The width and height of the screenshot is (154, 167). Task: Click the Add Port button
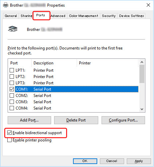coord(29,120)
